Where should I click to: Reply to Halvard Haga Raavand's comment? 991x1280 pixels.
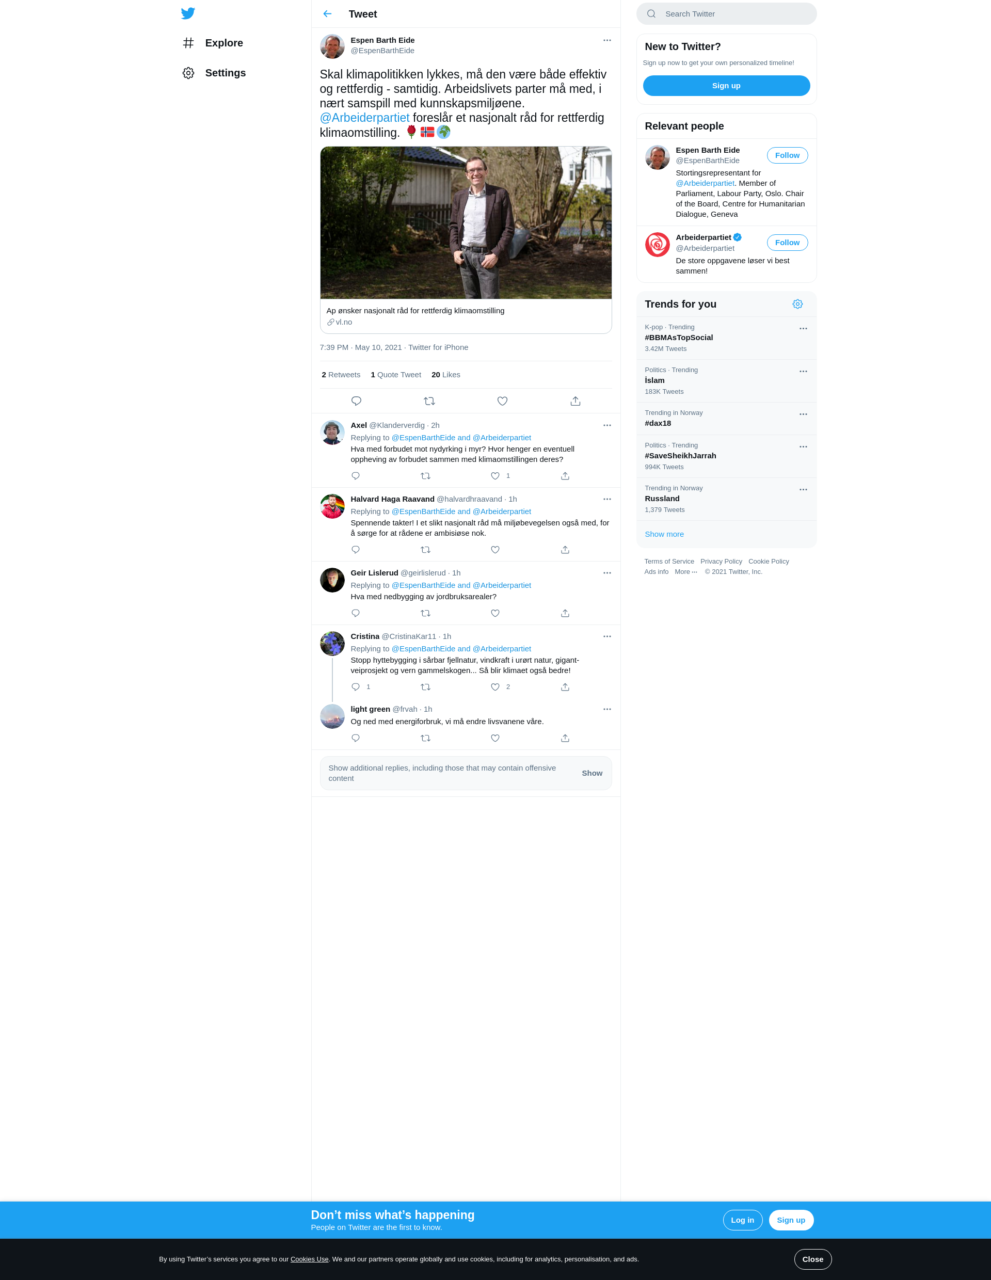click(356, 550)
